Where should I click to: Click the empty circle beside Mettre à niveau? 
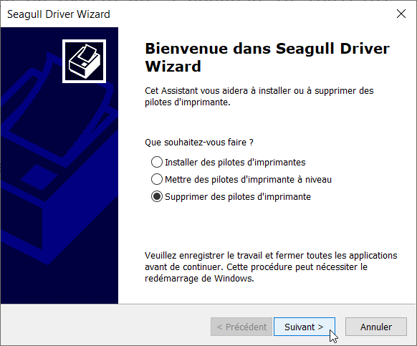click(157, 180)
